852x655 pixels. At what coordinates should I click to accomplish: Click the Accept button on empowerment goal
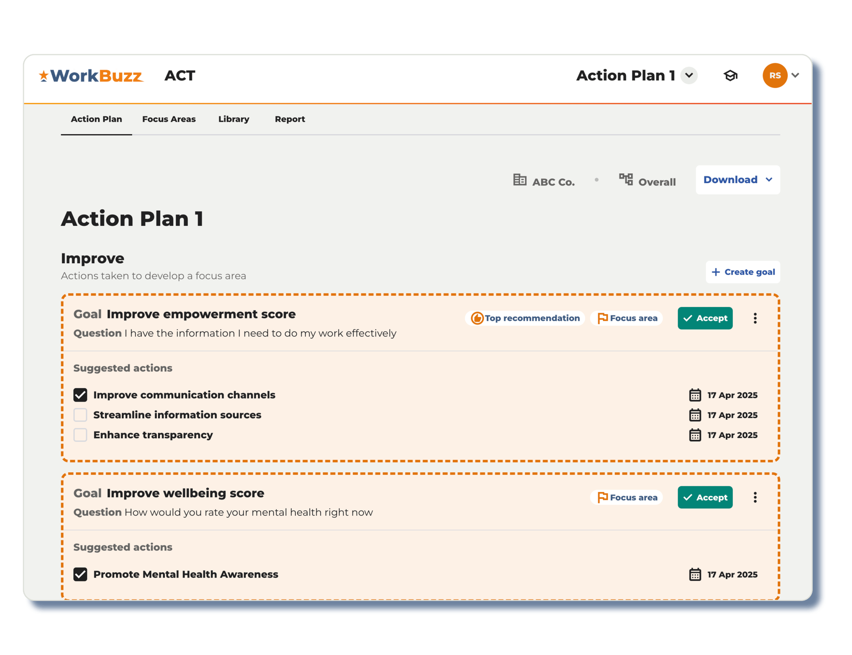(x=705, y=318)
